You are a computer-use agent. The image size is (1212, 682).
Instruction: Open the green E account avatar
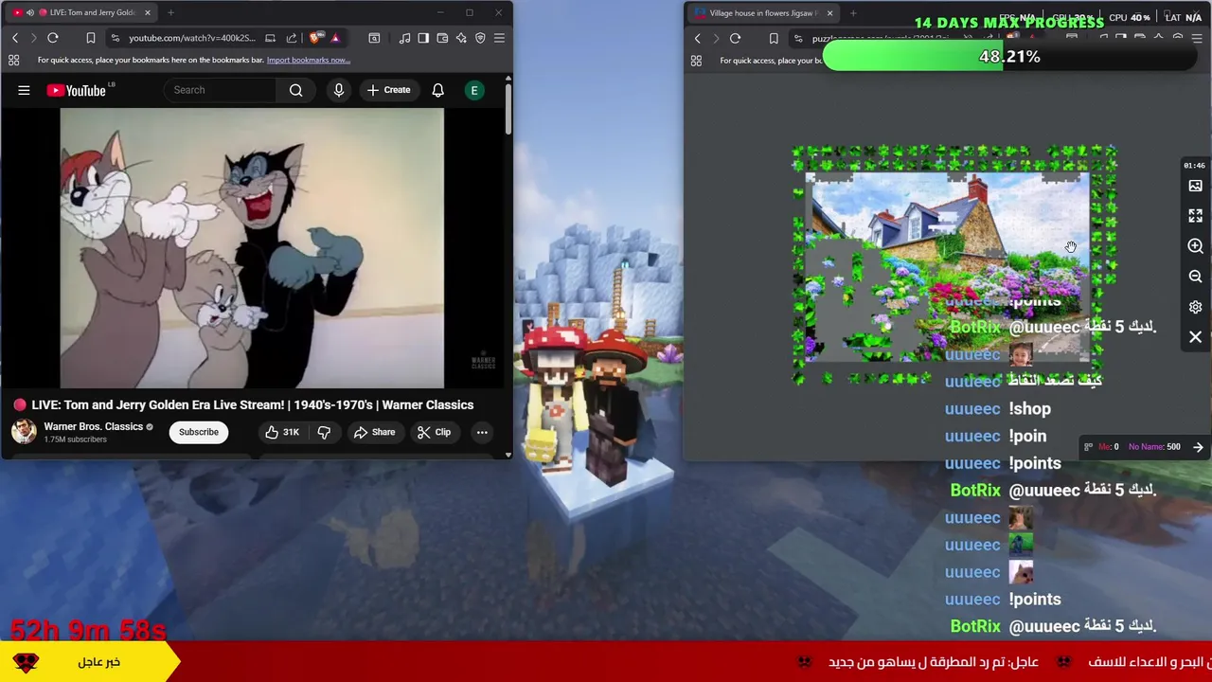click(x=474, y=90)
